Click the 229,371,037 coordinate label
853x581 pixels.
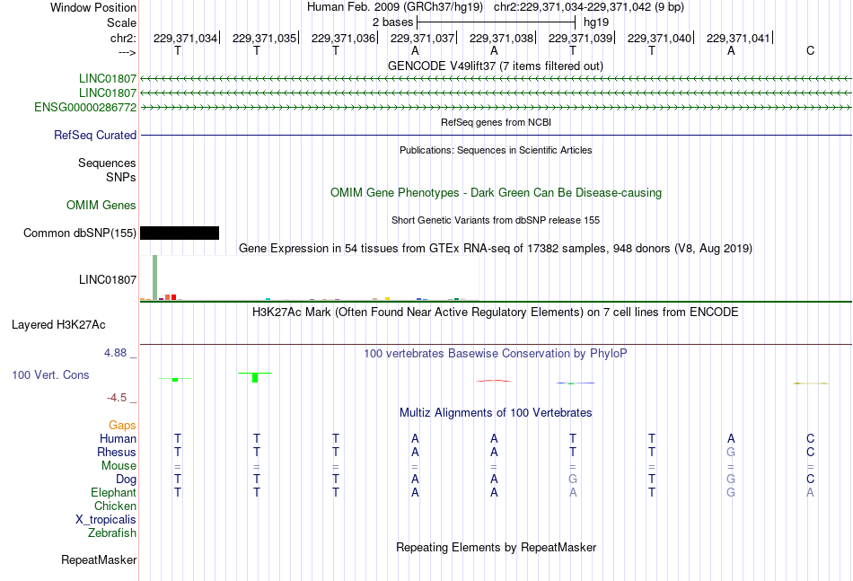tap(422, 38)
